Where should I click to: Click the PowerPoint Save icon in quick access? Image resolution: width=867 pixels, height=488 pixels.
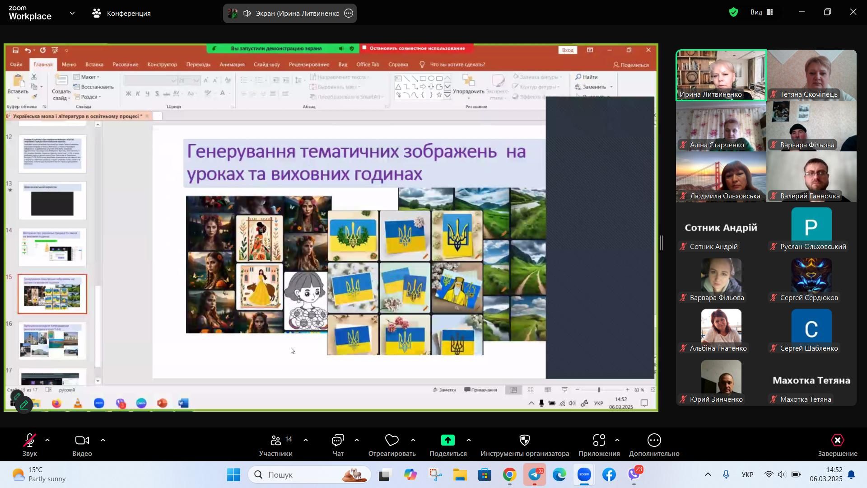15,50
